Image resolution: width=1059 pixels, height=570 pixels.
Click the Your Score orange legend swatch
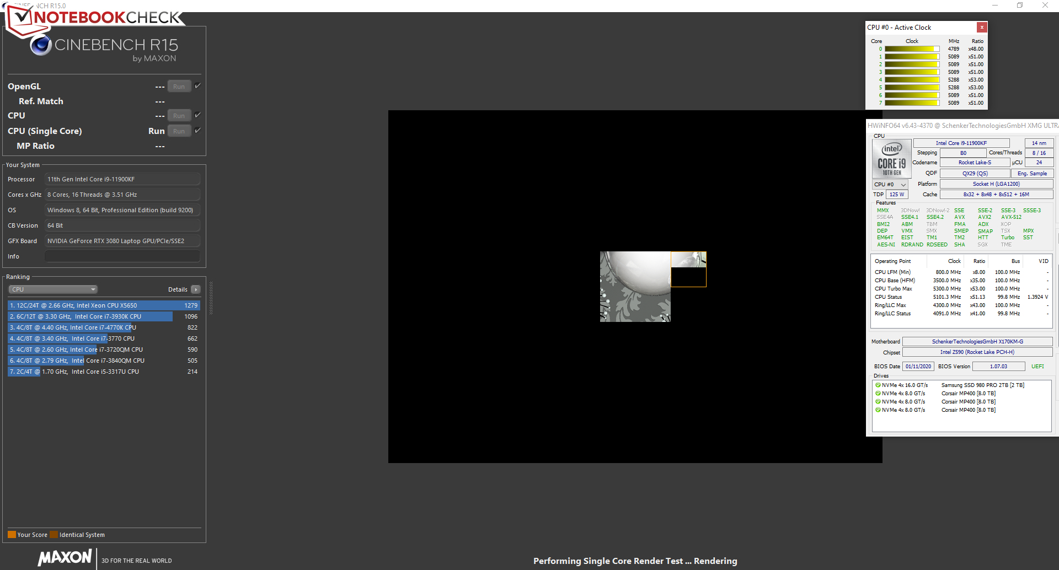tap(12, 534)
